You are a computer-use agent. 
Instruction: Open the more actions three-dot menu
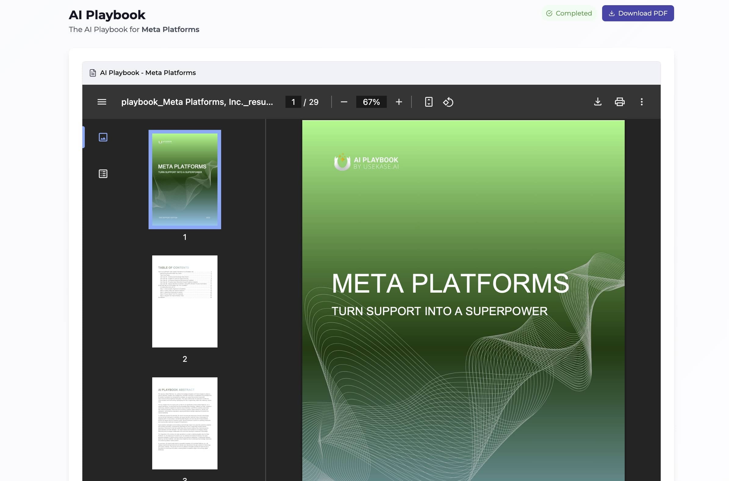coord(641,102)
